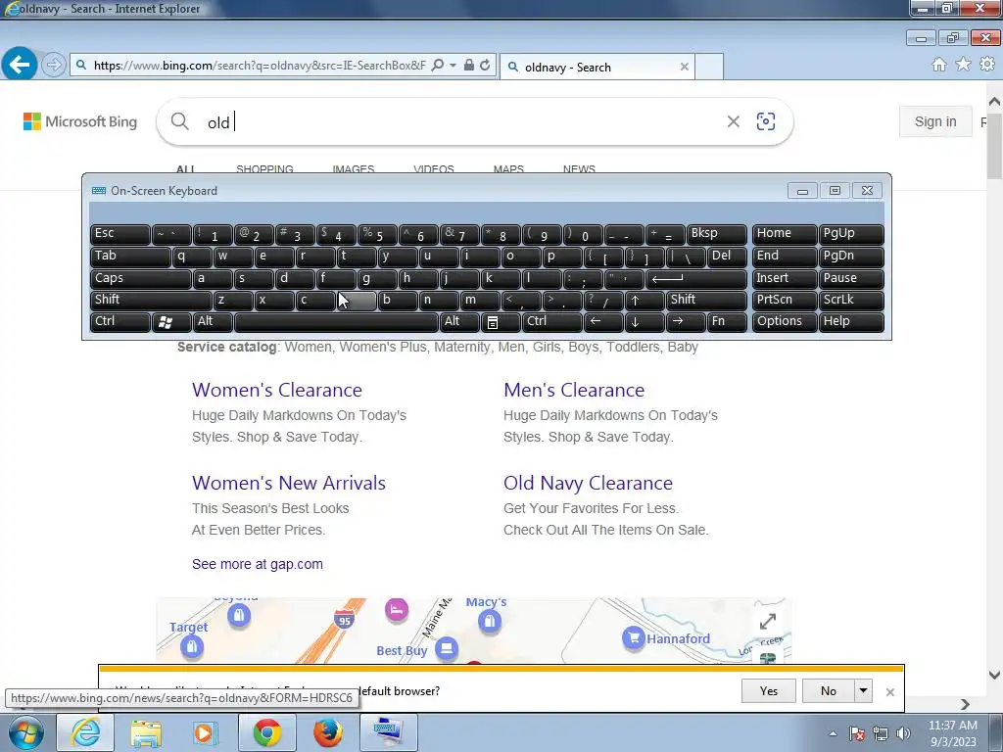
Task: Click No on the default browser prompt
Action: [x=829, y=690]
